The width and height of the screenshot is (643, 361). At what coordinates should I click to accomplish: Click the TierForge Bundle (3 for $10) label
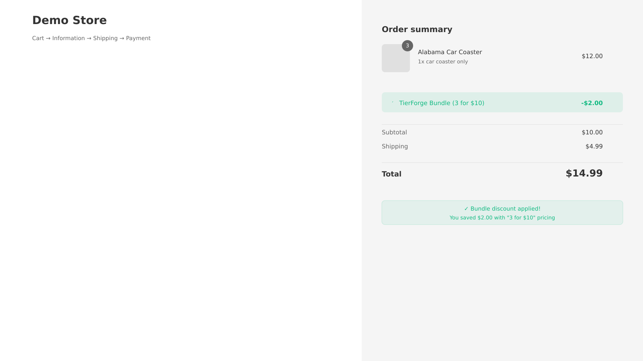pyautogui.click(x=442, y=103)
